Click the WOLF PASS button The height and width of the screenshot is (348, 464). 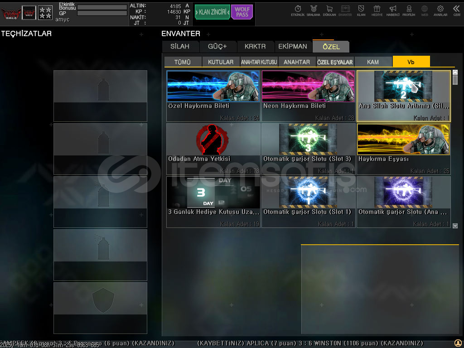pyautogui.click(x=242, y=12)
